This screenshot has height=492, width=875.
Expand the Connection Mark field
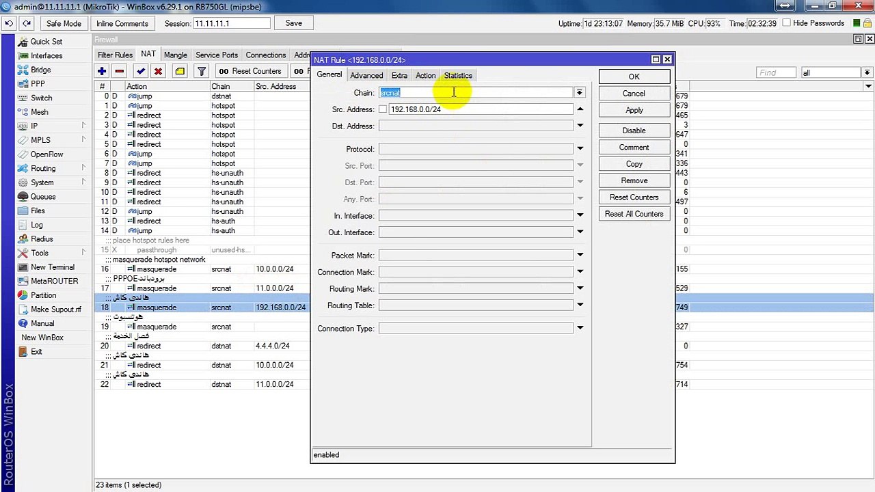[x=580, y=272]
